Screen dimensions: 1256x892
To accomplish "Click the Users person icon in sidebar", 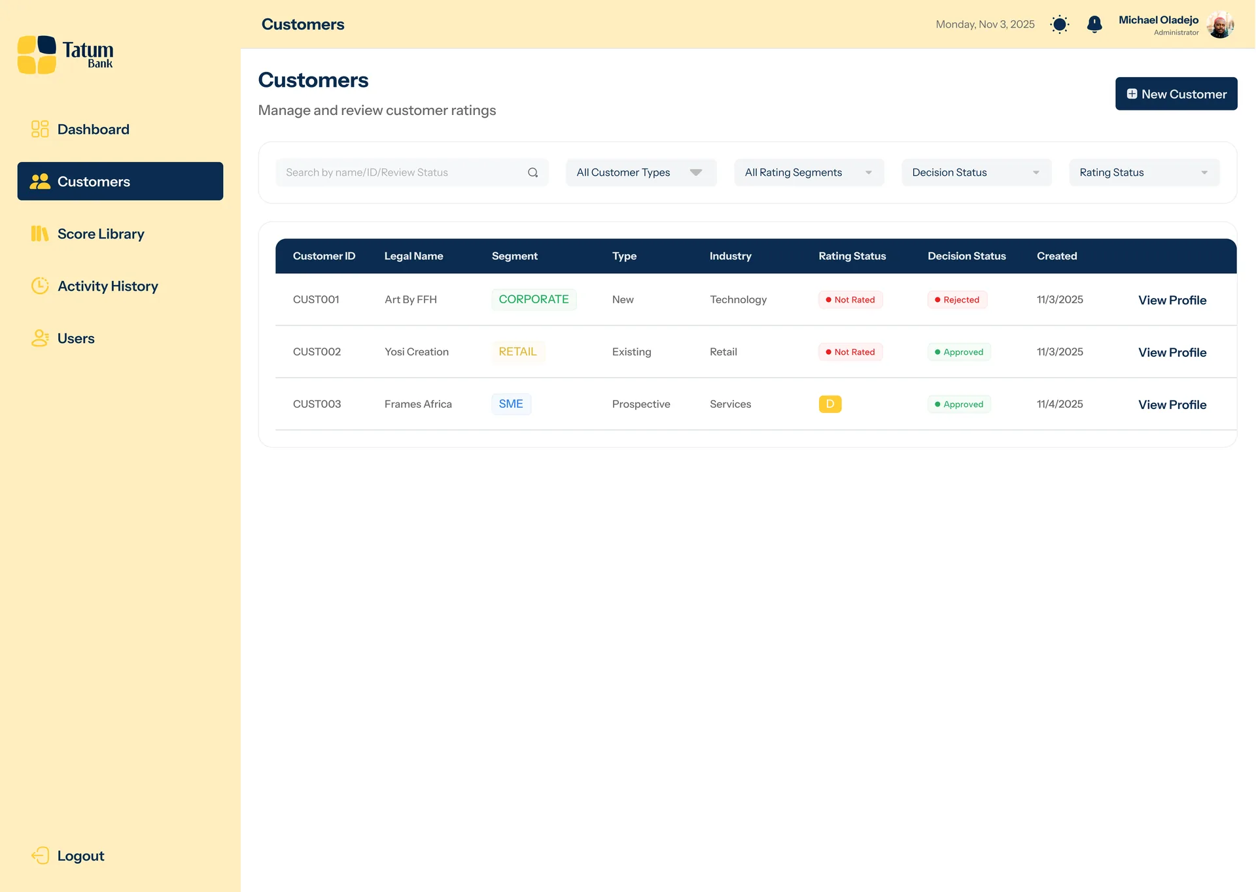I will coord(40,338).
